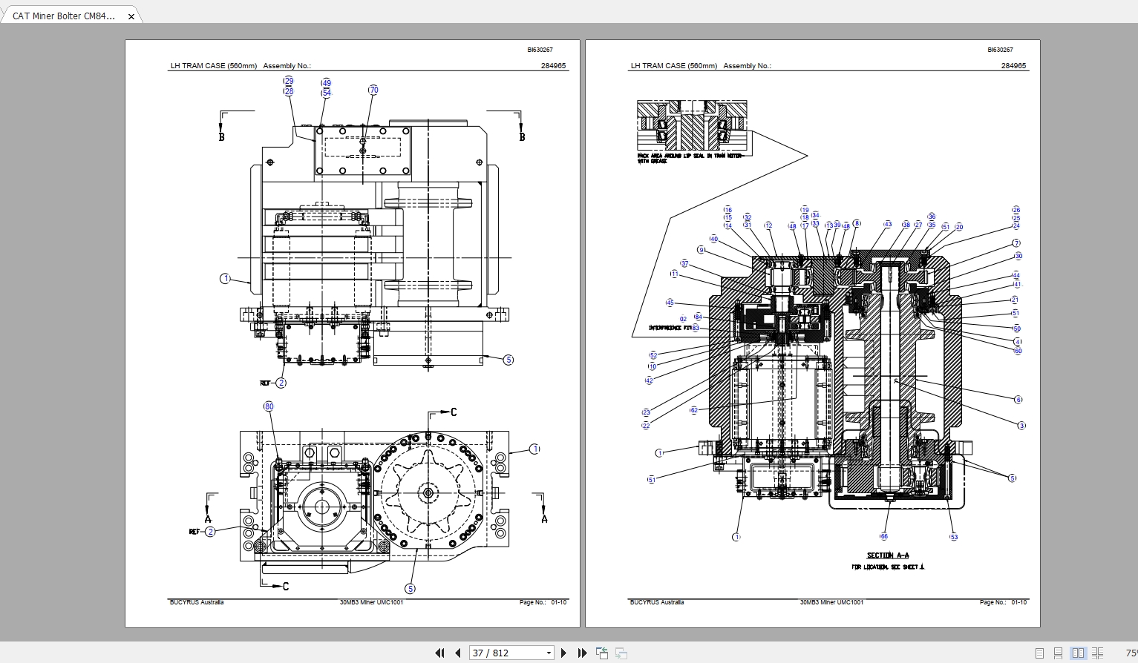Click part callout 62 in section view

[693, 410]
